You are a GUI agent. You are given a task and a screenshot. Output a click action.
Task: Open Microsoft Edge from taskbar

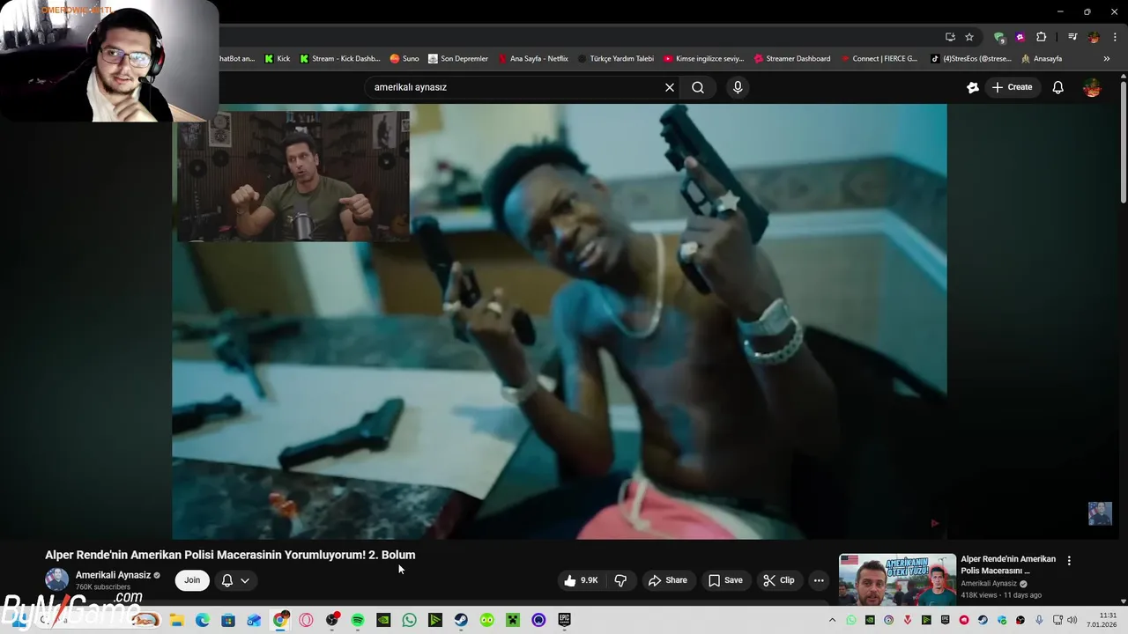(x=203, y=620)
